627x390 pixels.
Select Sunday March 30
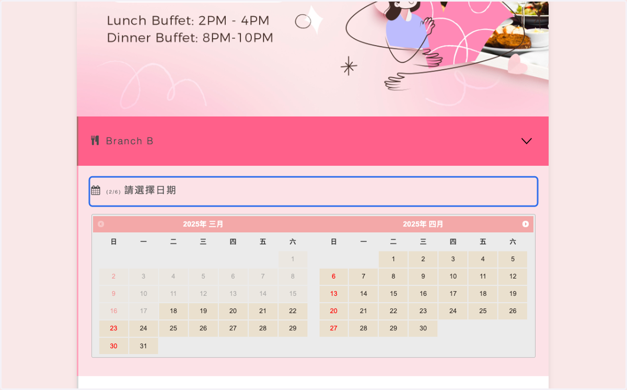[x=114, y=346]
